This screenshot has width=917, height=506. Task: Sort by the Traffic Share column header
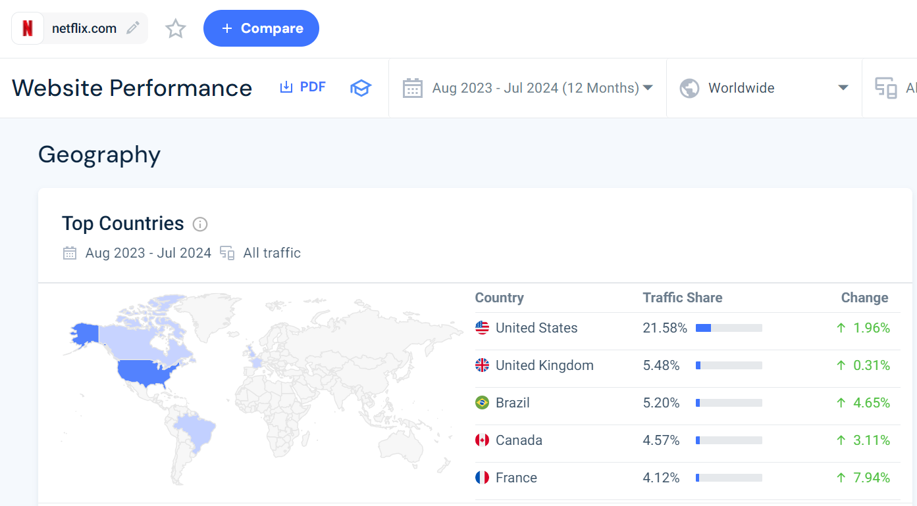683,298
